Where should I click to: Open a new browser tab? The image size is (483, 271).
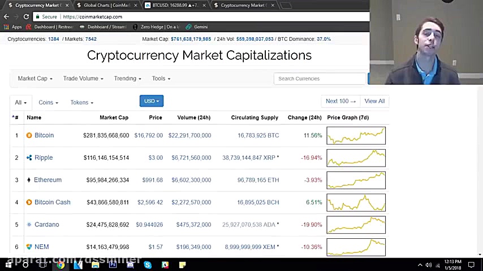click(x=286, y=5)
